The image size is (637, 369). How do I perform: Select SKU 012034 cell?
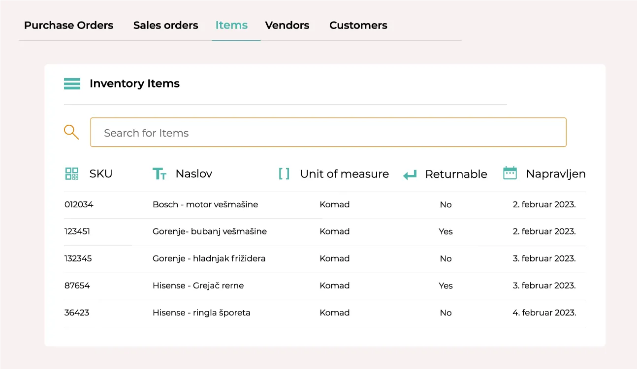79,204
